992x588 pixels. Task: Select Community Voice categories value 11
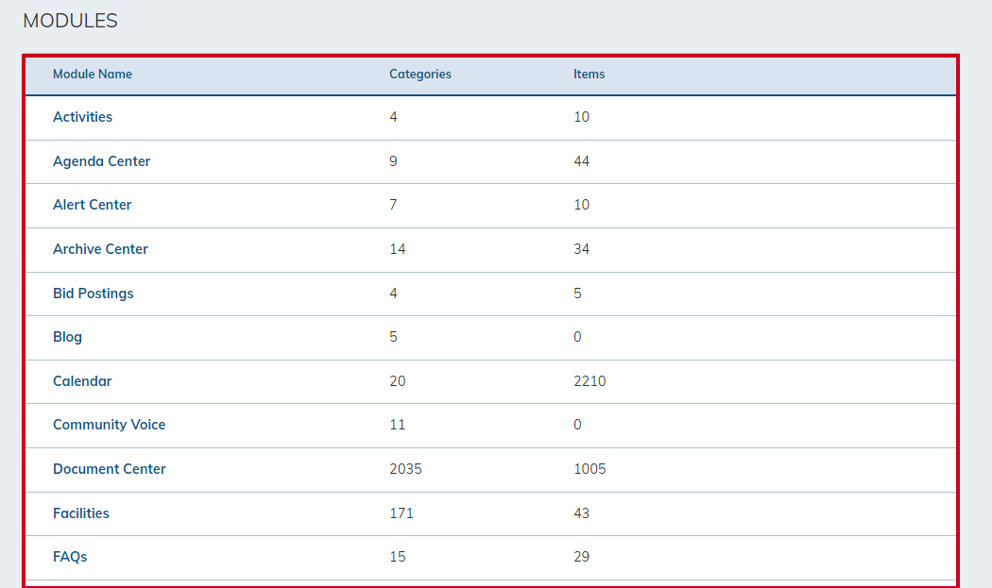(x=398, y=425)
